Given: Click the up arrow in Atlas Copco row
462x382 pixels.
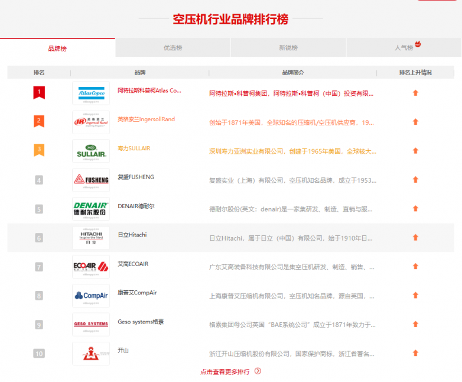Looking at the screenshot, I should 415,93.
